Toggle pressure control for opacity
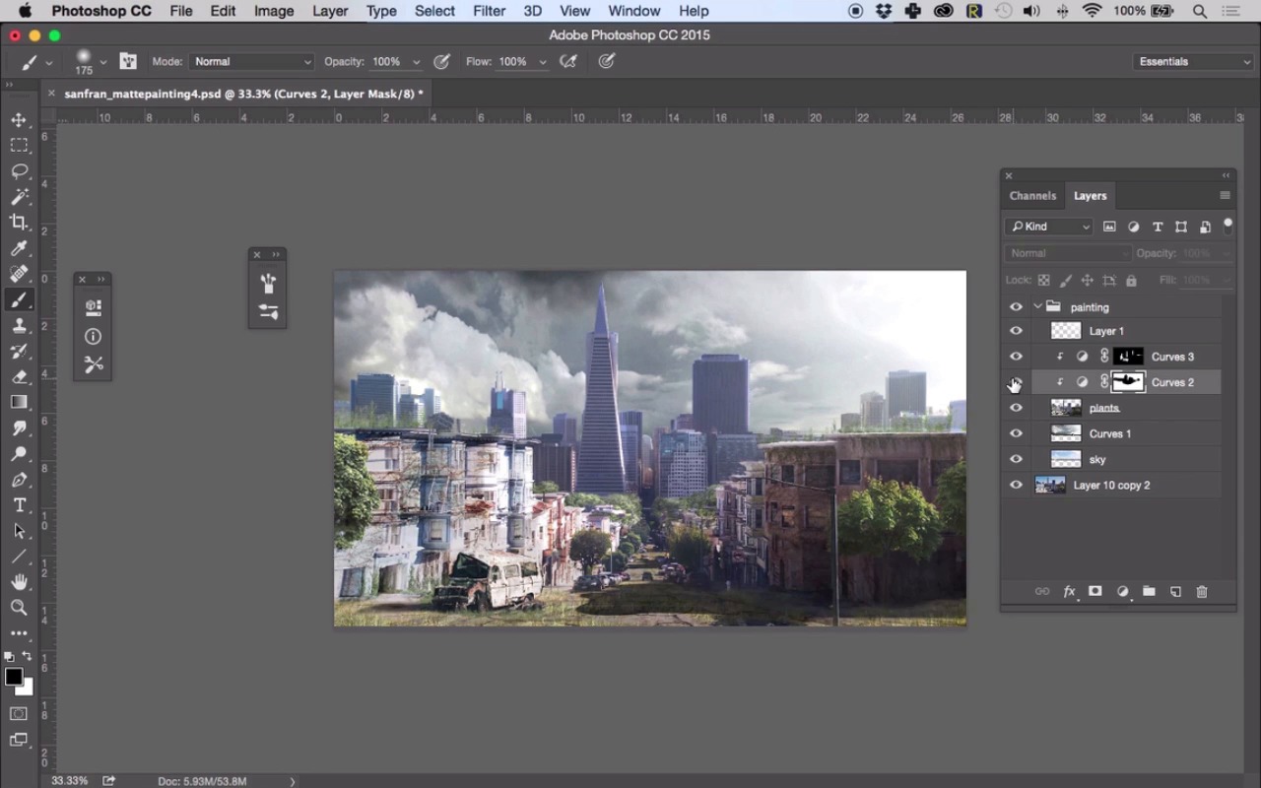 click(x=442, y=61)
